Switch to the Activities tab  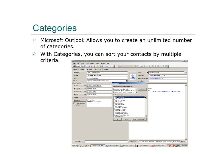89,69
